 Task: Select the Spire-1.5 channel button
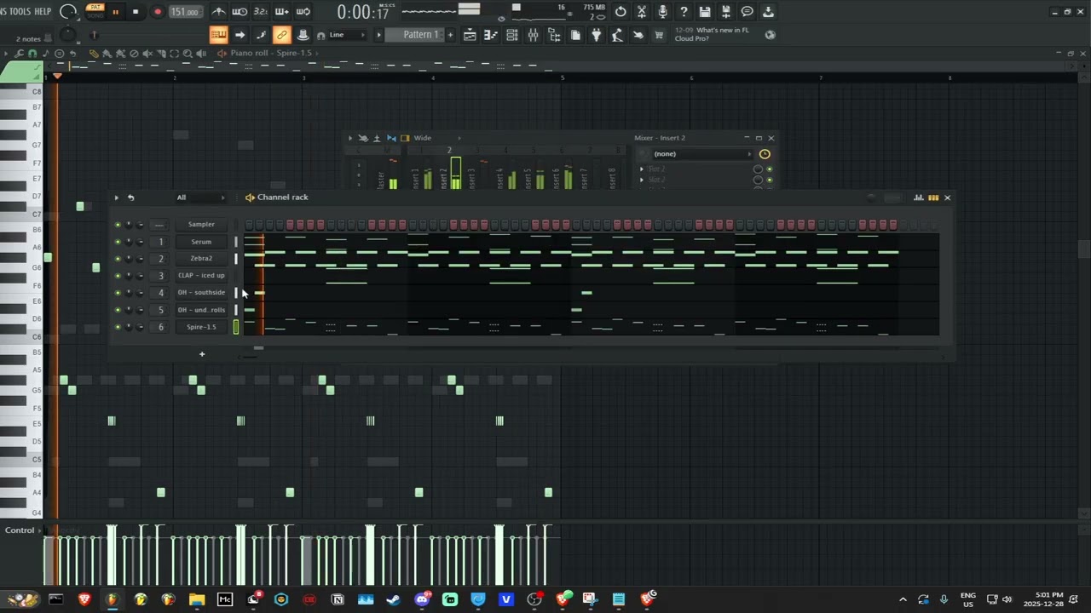coord(201,327)
